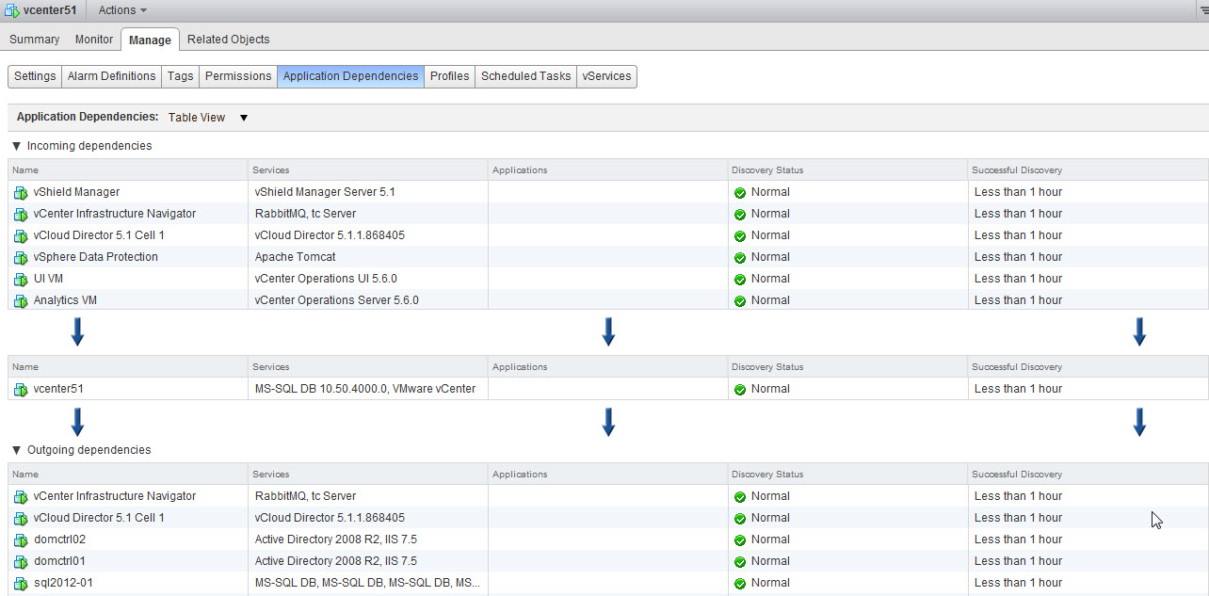Screen dimensions: 1209x596
Task: Select the Analytics VM row name
Action: click(x=65, y=300)
